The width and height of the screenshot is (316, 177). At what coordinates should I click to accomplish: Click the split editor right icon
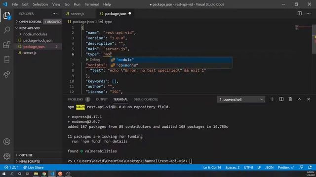pyautogui.click(x=300, y=13)
